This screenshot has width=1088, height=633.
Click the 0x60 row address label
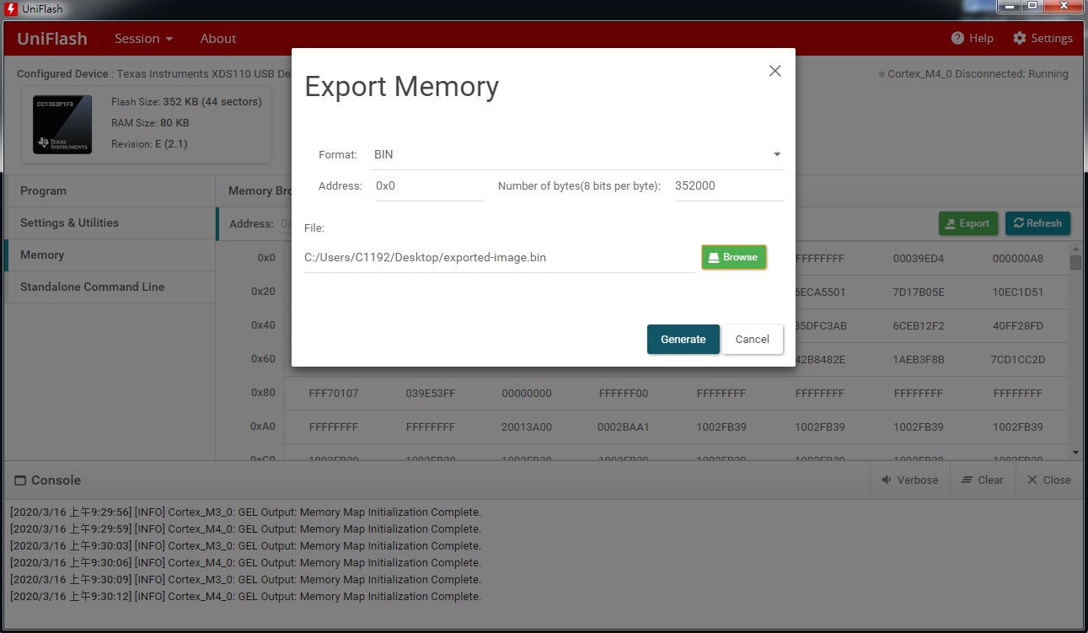pyautogui.click(x=263, y=359)
